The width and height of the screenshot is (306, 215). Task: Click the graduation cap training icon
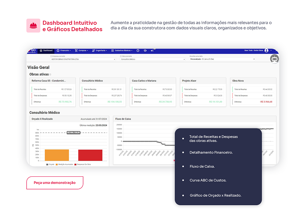(145, 51)
